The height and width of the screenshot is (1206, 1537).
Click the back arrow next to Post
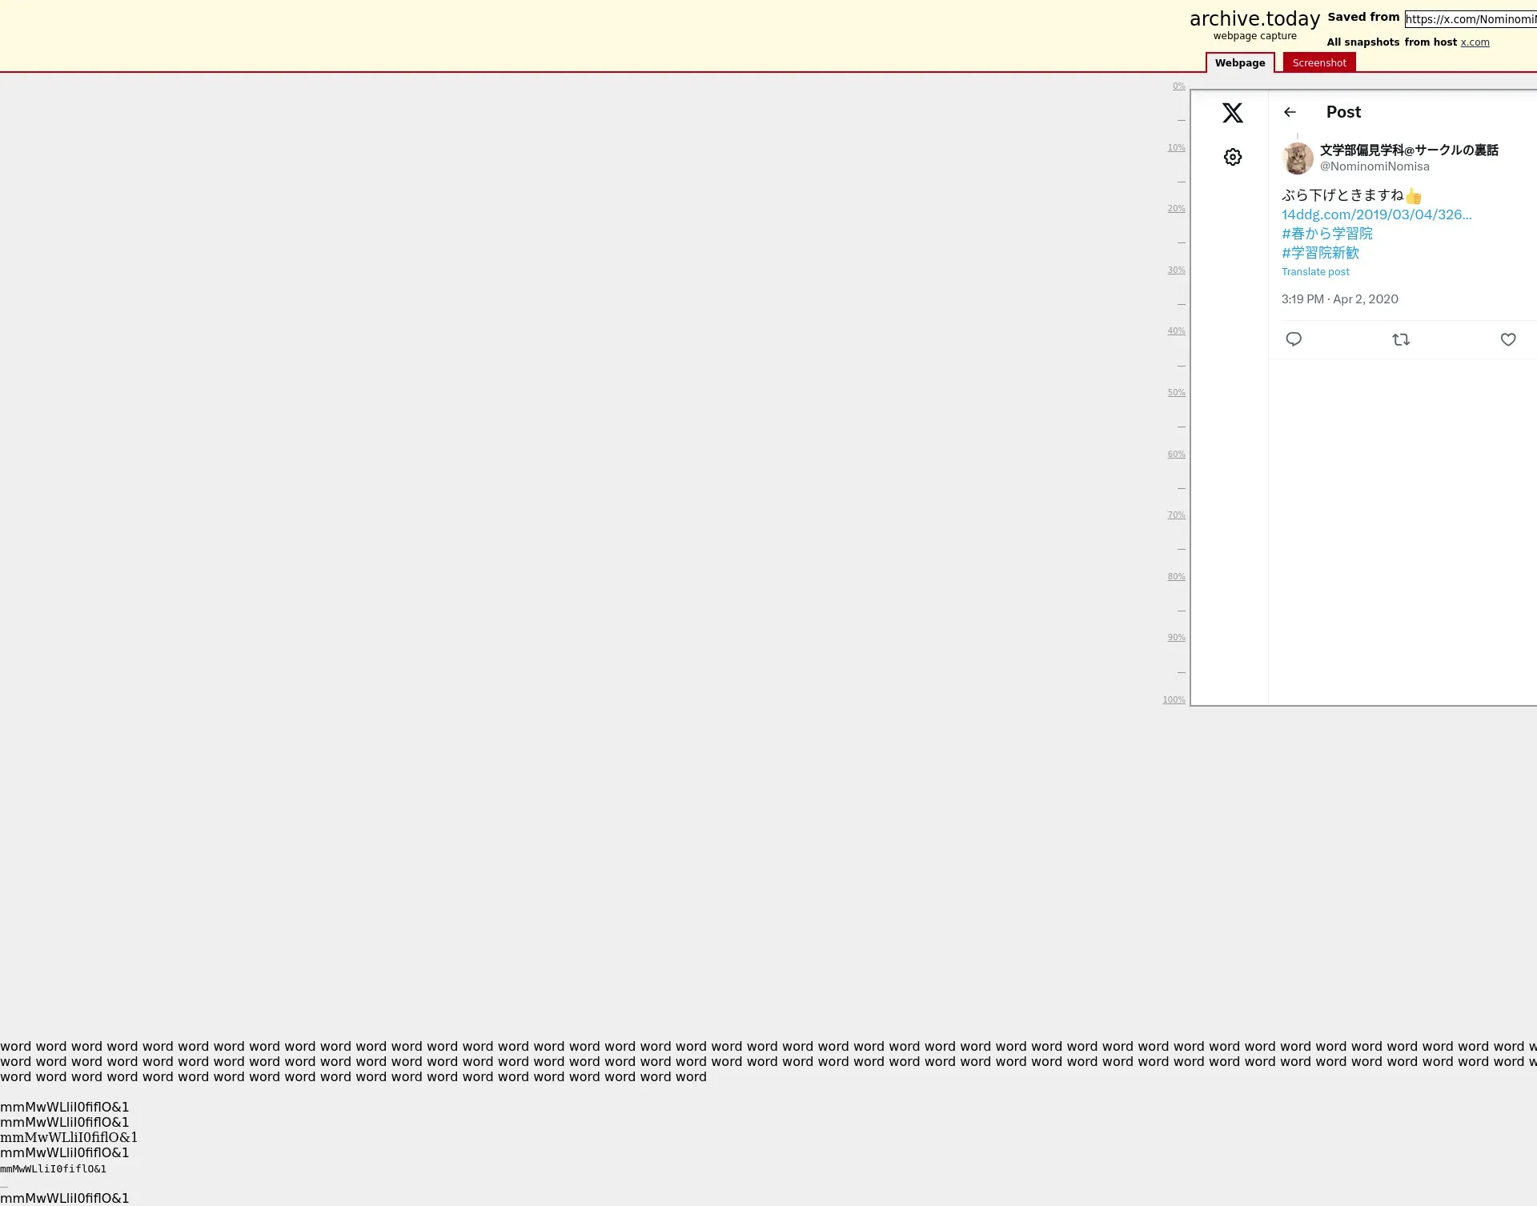coord(1289,112)
